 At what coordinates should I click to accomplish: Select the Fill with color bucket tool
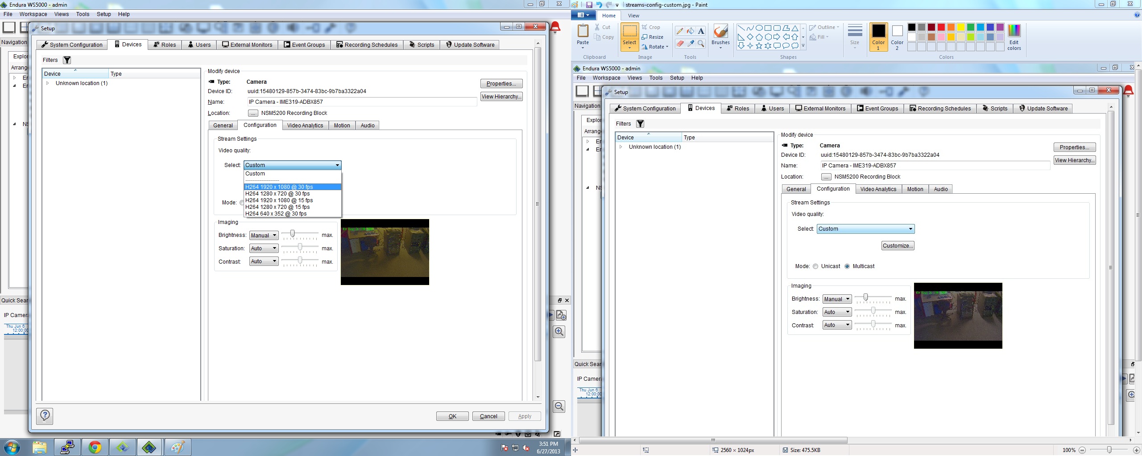(x=690, y=31)
